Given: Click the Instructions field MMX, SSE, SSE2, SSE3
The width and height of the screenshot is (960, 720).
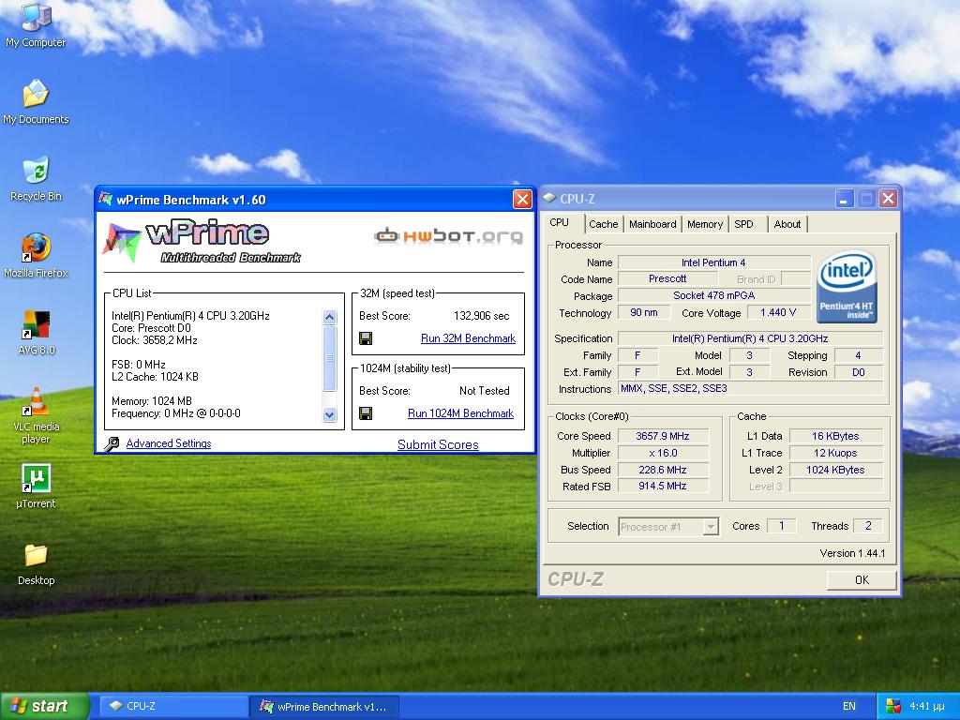Looking at the screenshot, I should [751, 389].
